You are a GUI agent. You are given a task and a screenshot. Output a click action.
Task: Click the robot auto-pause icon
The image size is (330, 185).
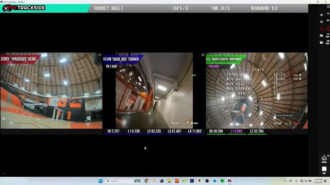324,158
